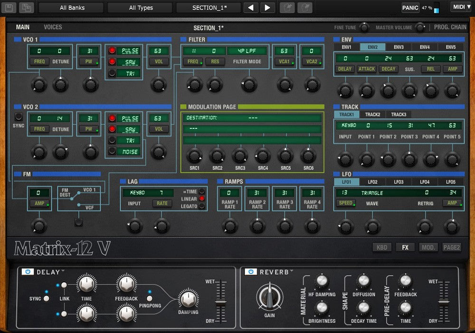Open the REVERB effect type dropdown

pos(276,272)
